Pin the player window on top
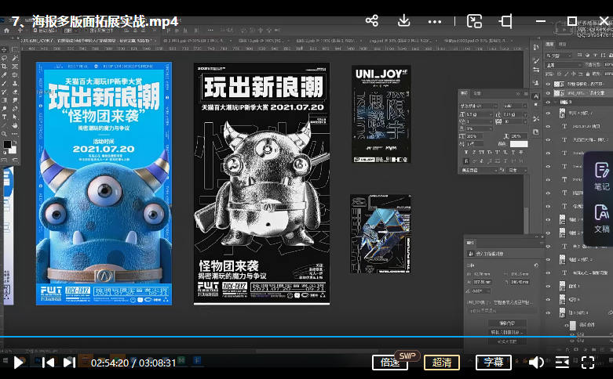 [x=506, y=21]
